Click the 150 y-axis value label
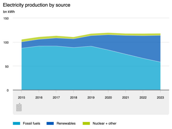The image size is (172, 129). [6, 18]
